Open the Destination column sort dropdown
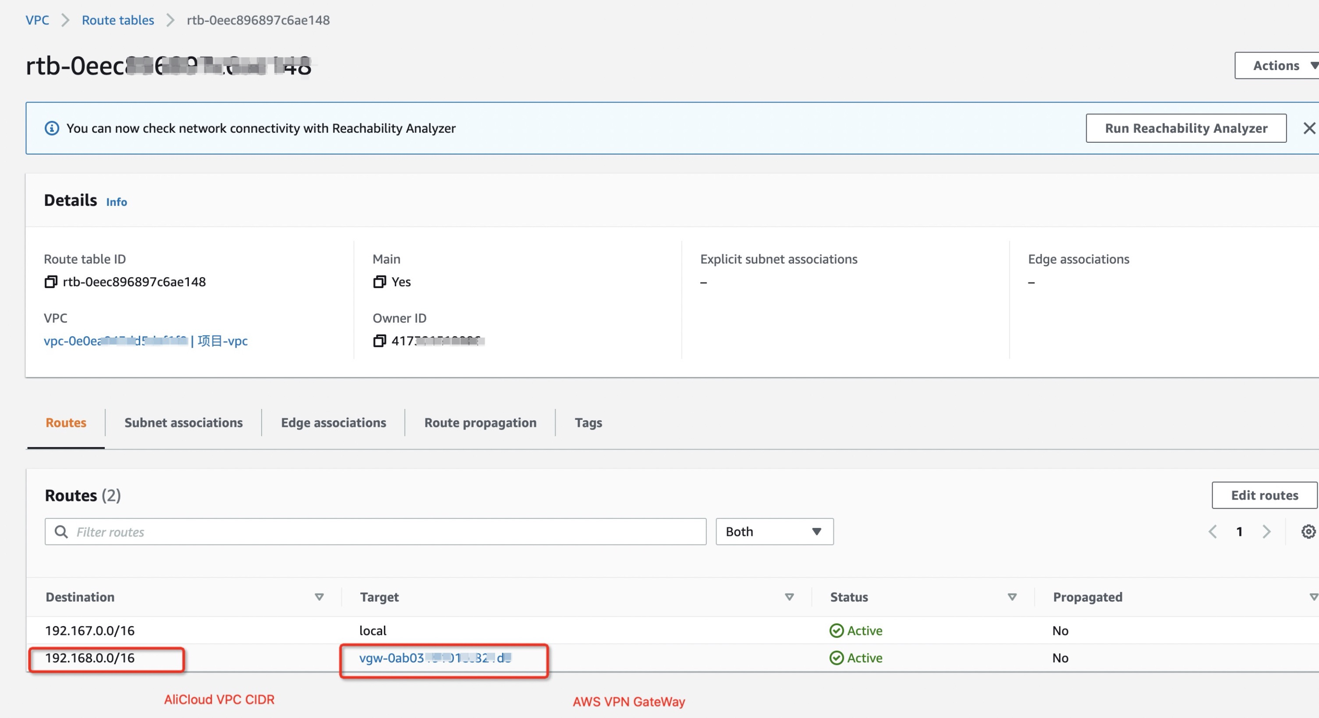 tap(319, 597)
